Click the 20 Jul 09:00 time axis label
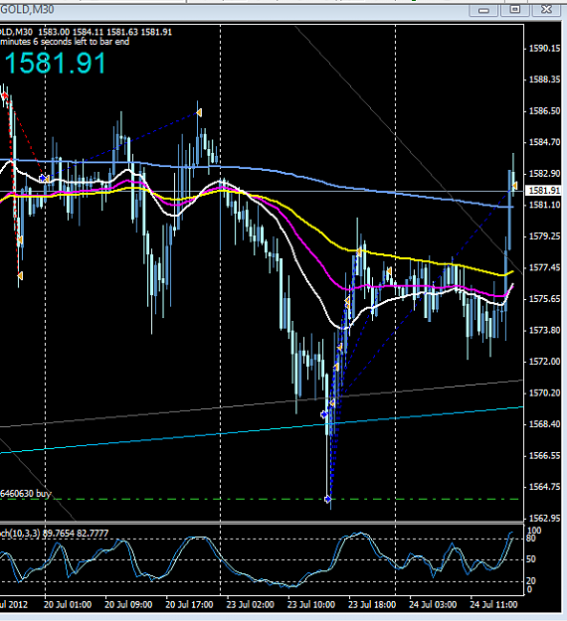The height and width of the screenshot is (621, 567). (128, 605)
